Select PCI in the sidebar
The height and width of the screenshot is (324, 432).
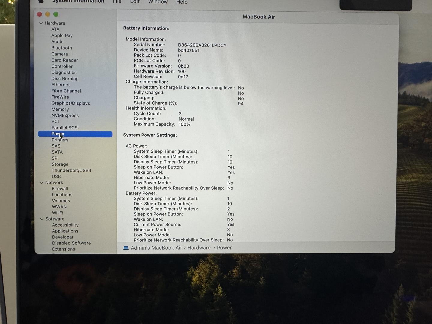[x=55, y=121]
